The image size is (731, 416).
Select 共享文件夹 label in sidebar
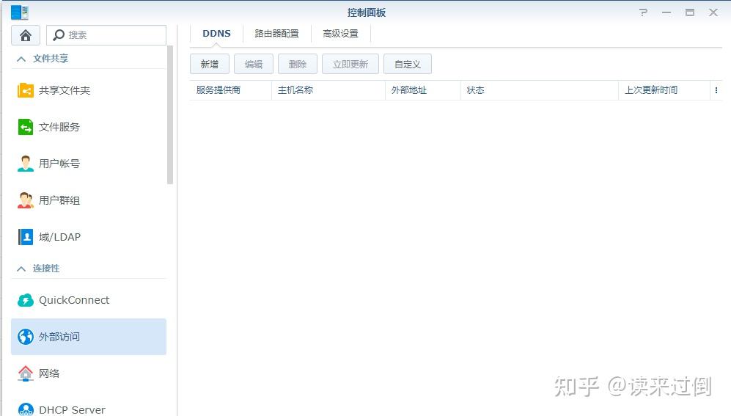coord(65,90)
